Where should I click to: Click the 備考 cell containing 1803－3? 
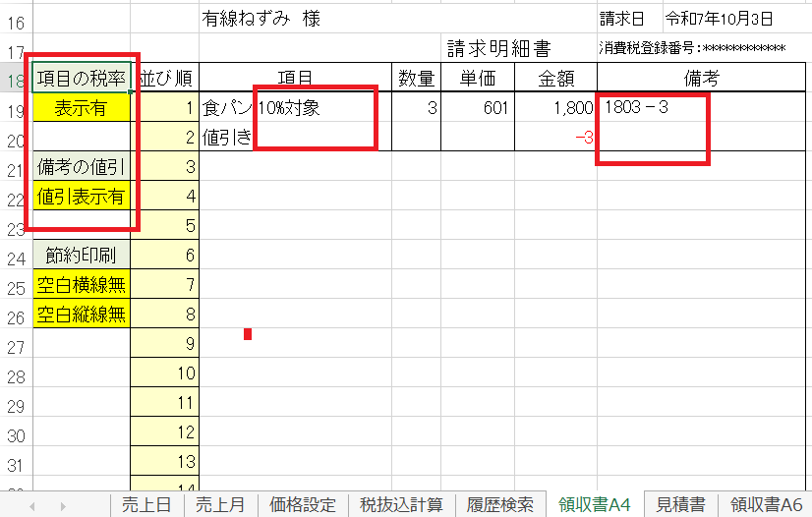tap(704, 108)
